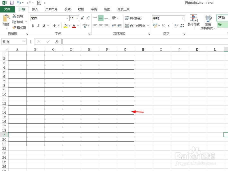Click the increase decimal places icon
This screenshot has height=171, width=228.
[176, 26]
